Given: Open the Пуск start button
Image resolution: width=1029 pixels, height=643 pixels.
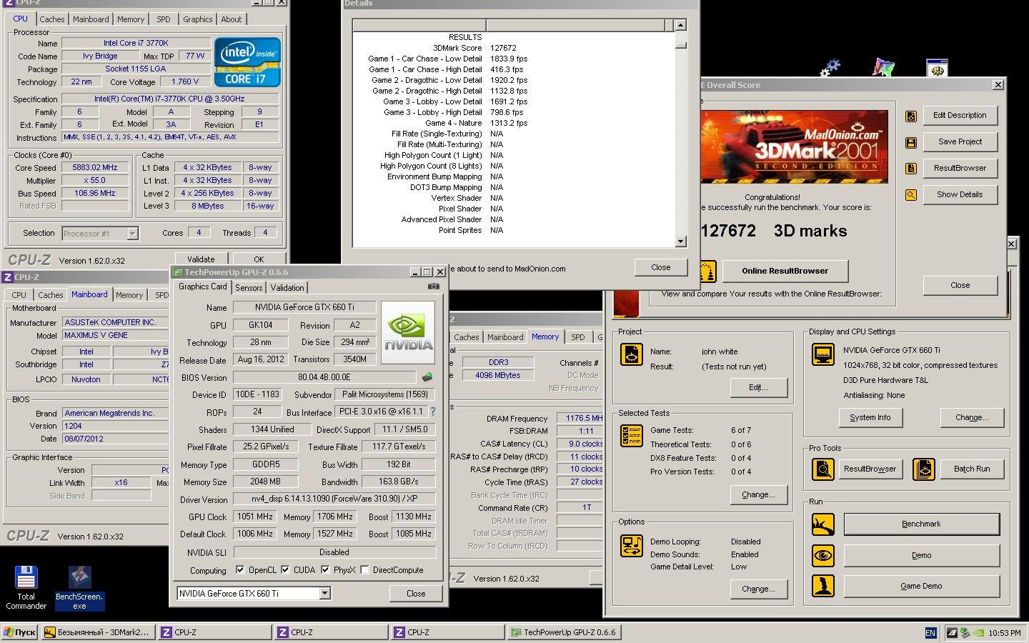Looking at the screenshot, I should click(19, 632).
